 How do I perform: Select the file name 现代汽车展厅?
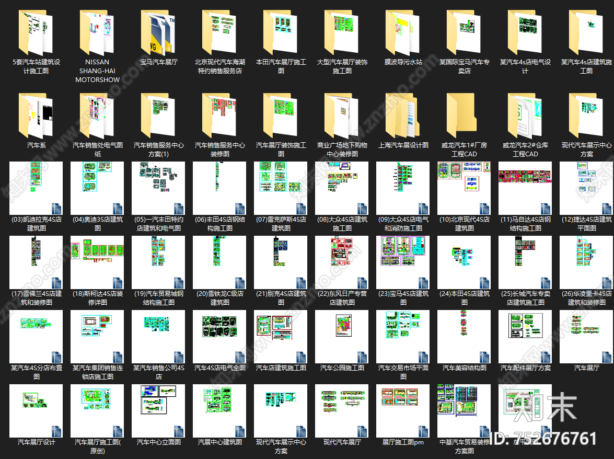point(342,442)
